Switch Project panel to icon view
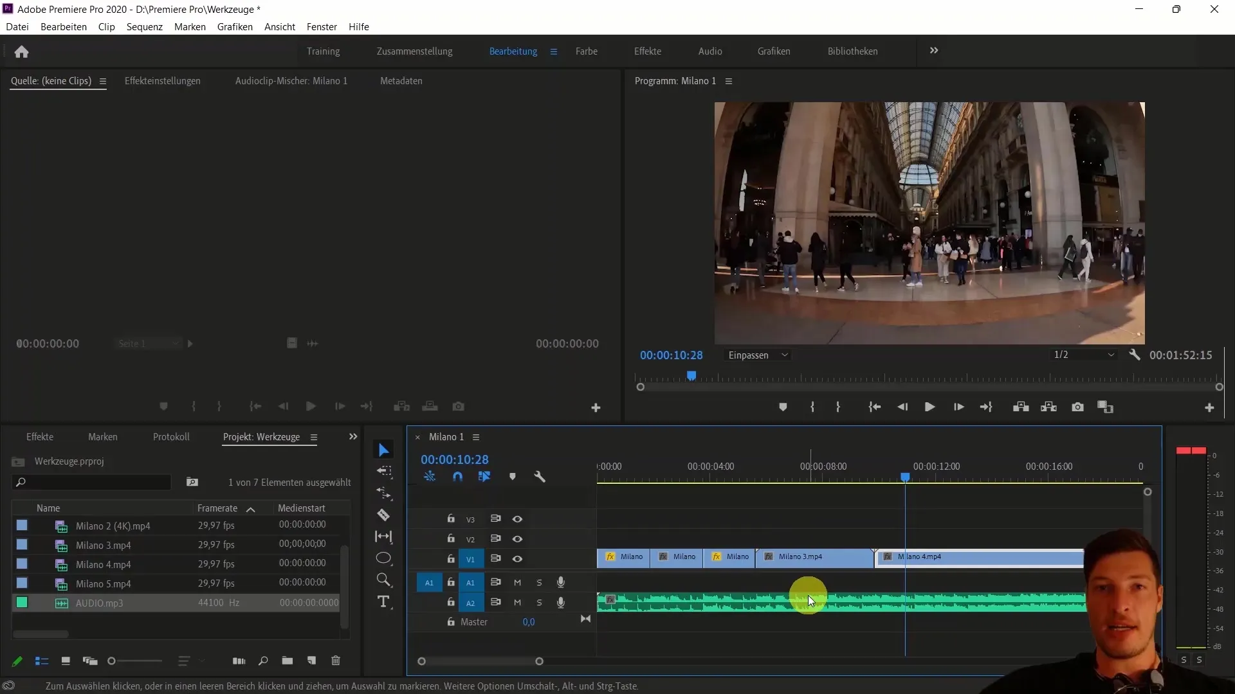Screen dimensions: 1235x694 pos(66,661)
